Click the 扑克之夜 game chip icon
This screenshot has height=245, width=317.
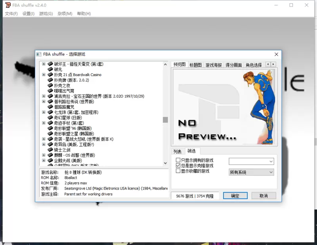50,85
